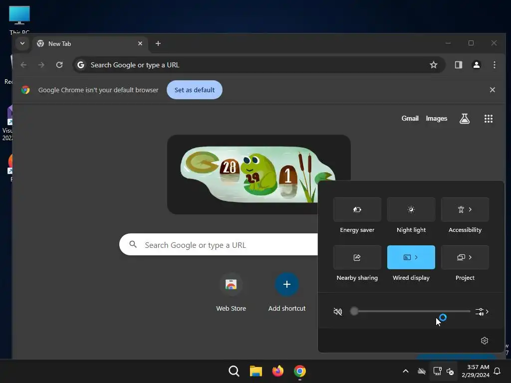Dismiss the default browser notice

tap(493, 90)
